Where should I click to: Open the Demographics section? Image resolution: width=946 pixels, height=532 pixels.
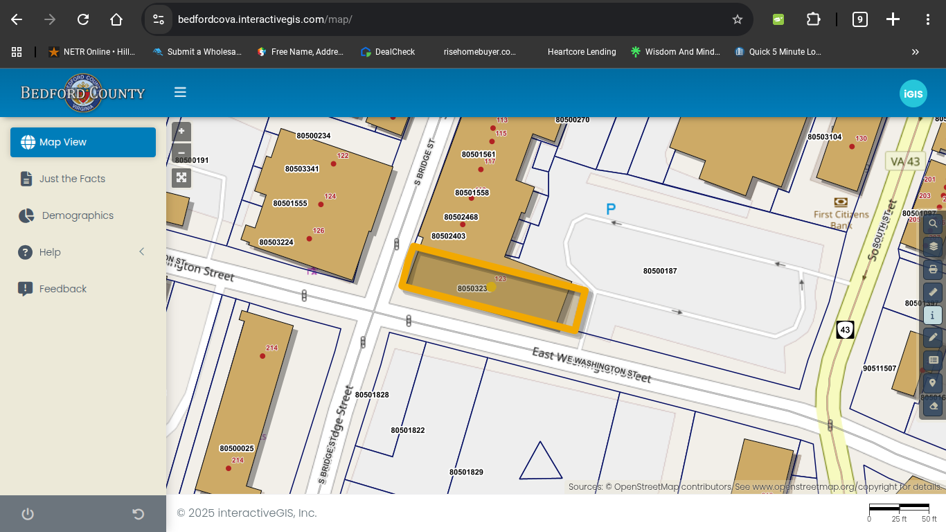coord(78,215)
